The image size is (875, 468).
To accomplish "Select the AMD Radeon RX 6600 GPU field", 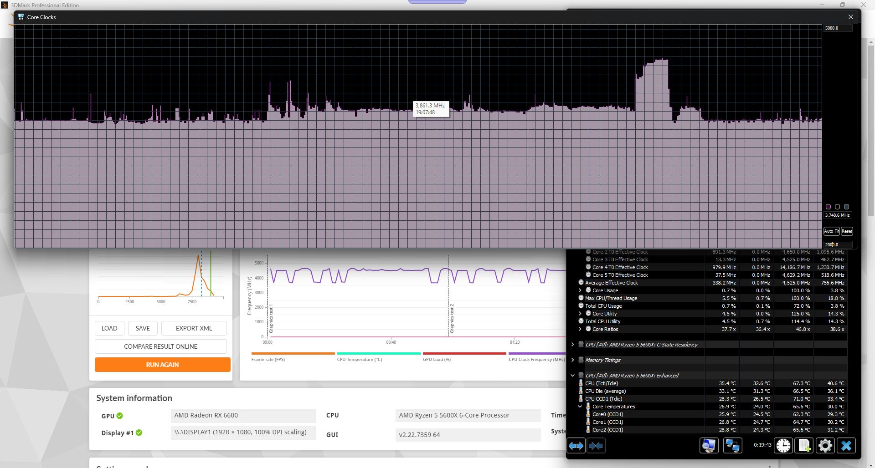I will (x=243, y=415).
